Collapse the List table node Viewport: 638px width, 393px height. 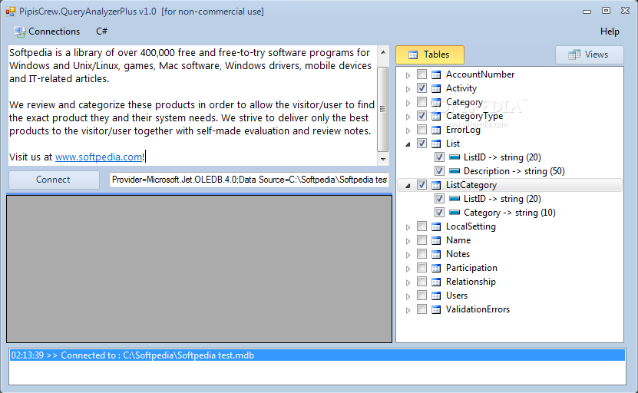[408, 144]
